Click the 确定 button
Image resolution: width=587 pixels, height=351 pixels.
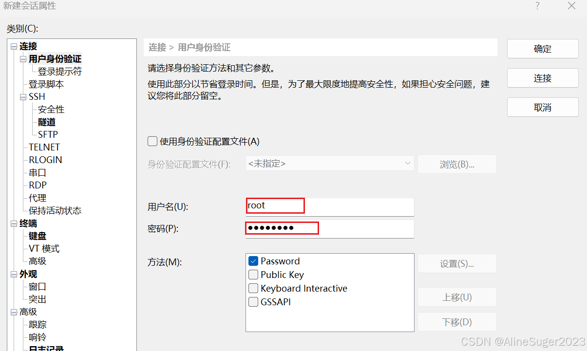coord(542,49)
